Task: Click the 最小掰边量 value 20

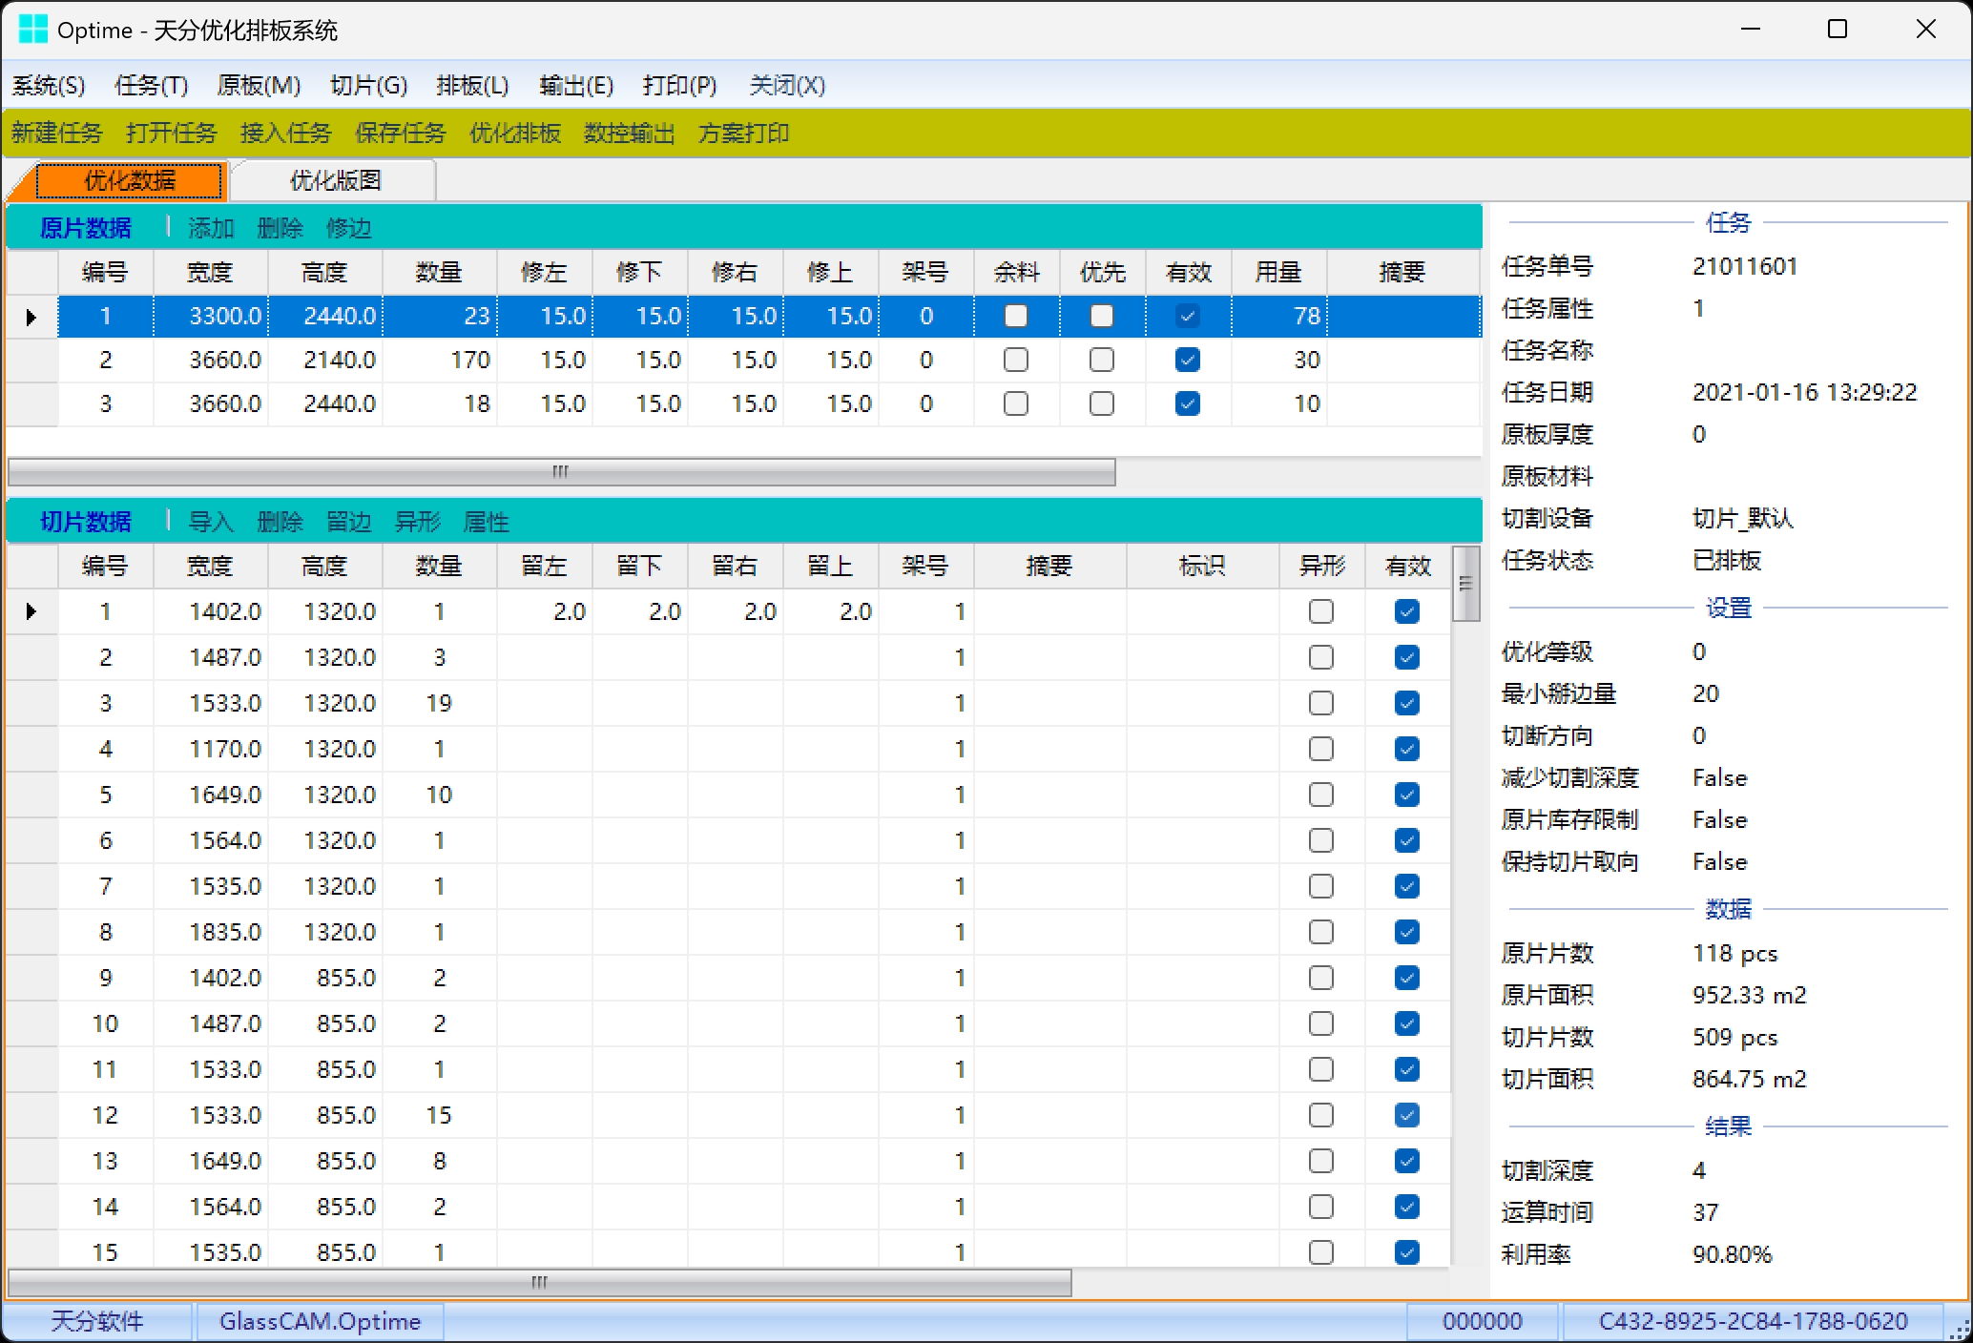Action: pos(1706,693)
